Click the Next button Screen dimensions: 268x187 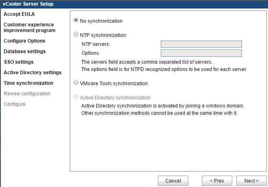[x=251, y=181]
